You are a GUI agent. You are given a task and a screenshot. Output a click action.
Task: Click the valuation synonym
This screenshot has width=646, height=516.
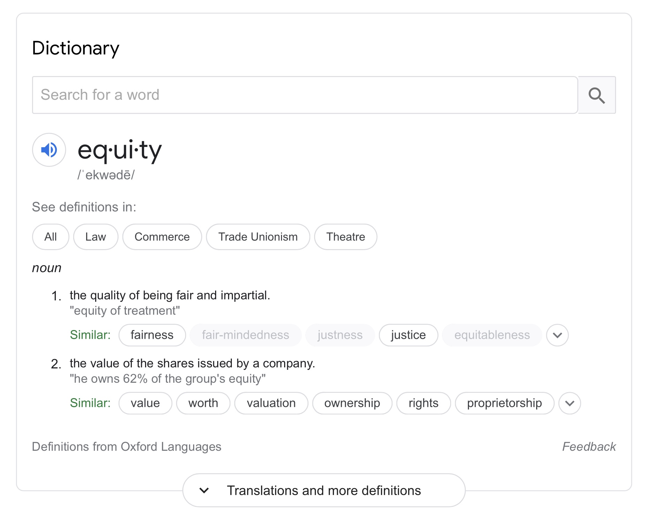pyautogui.click(x=271, y=403)
